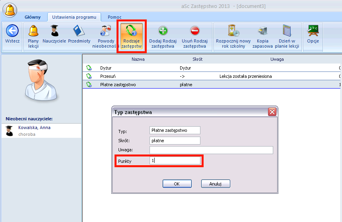Screen dimensions: 342x222
Task: Select Rodzaje zastępstw toolbar button
Action: 132,36
